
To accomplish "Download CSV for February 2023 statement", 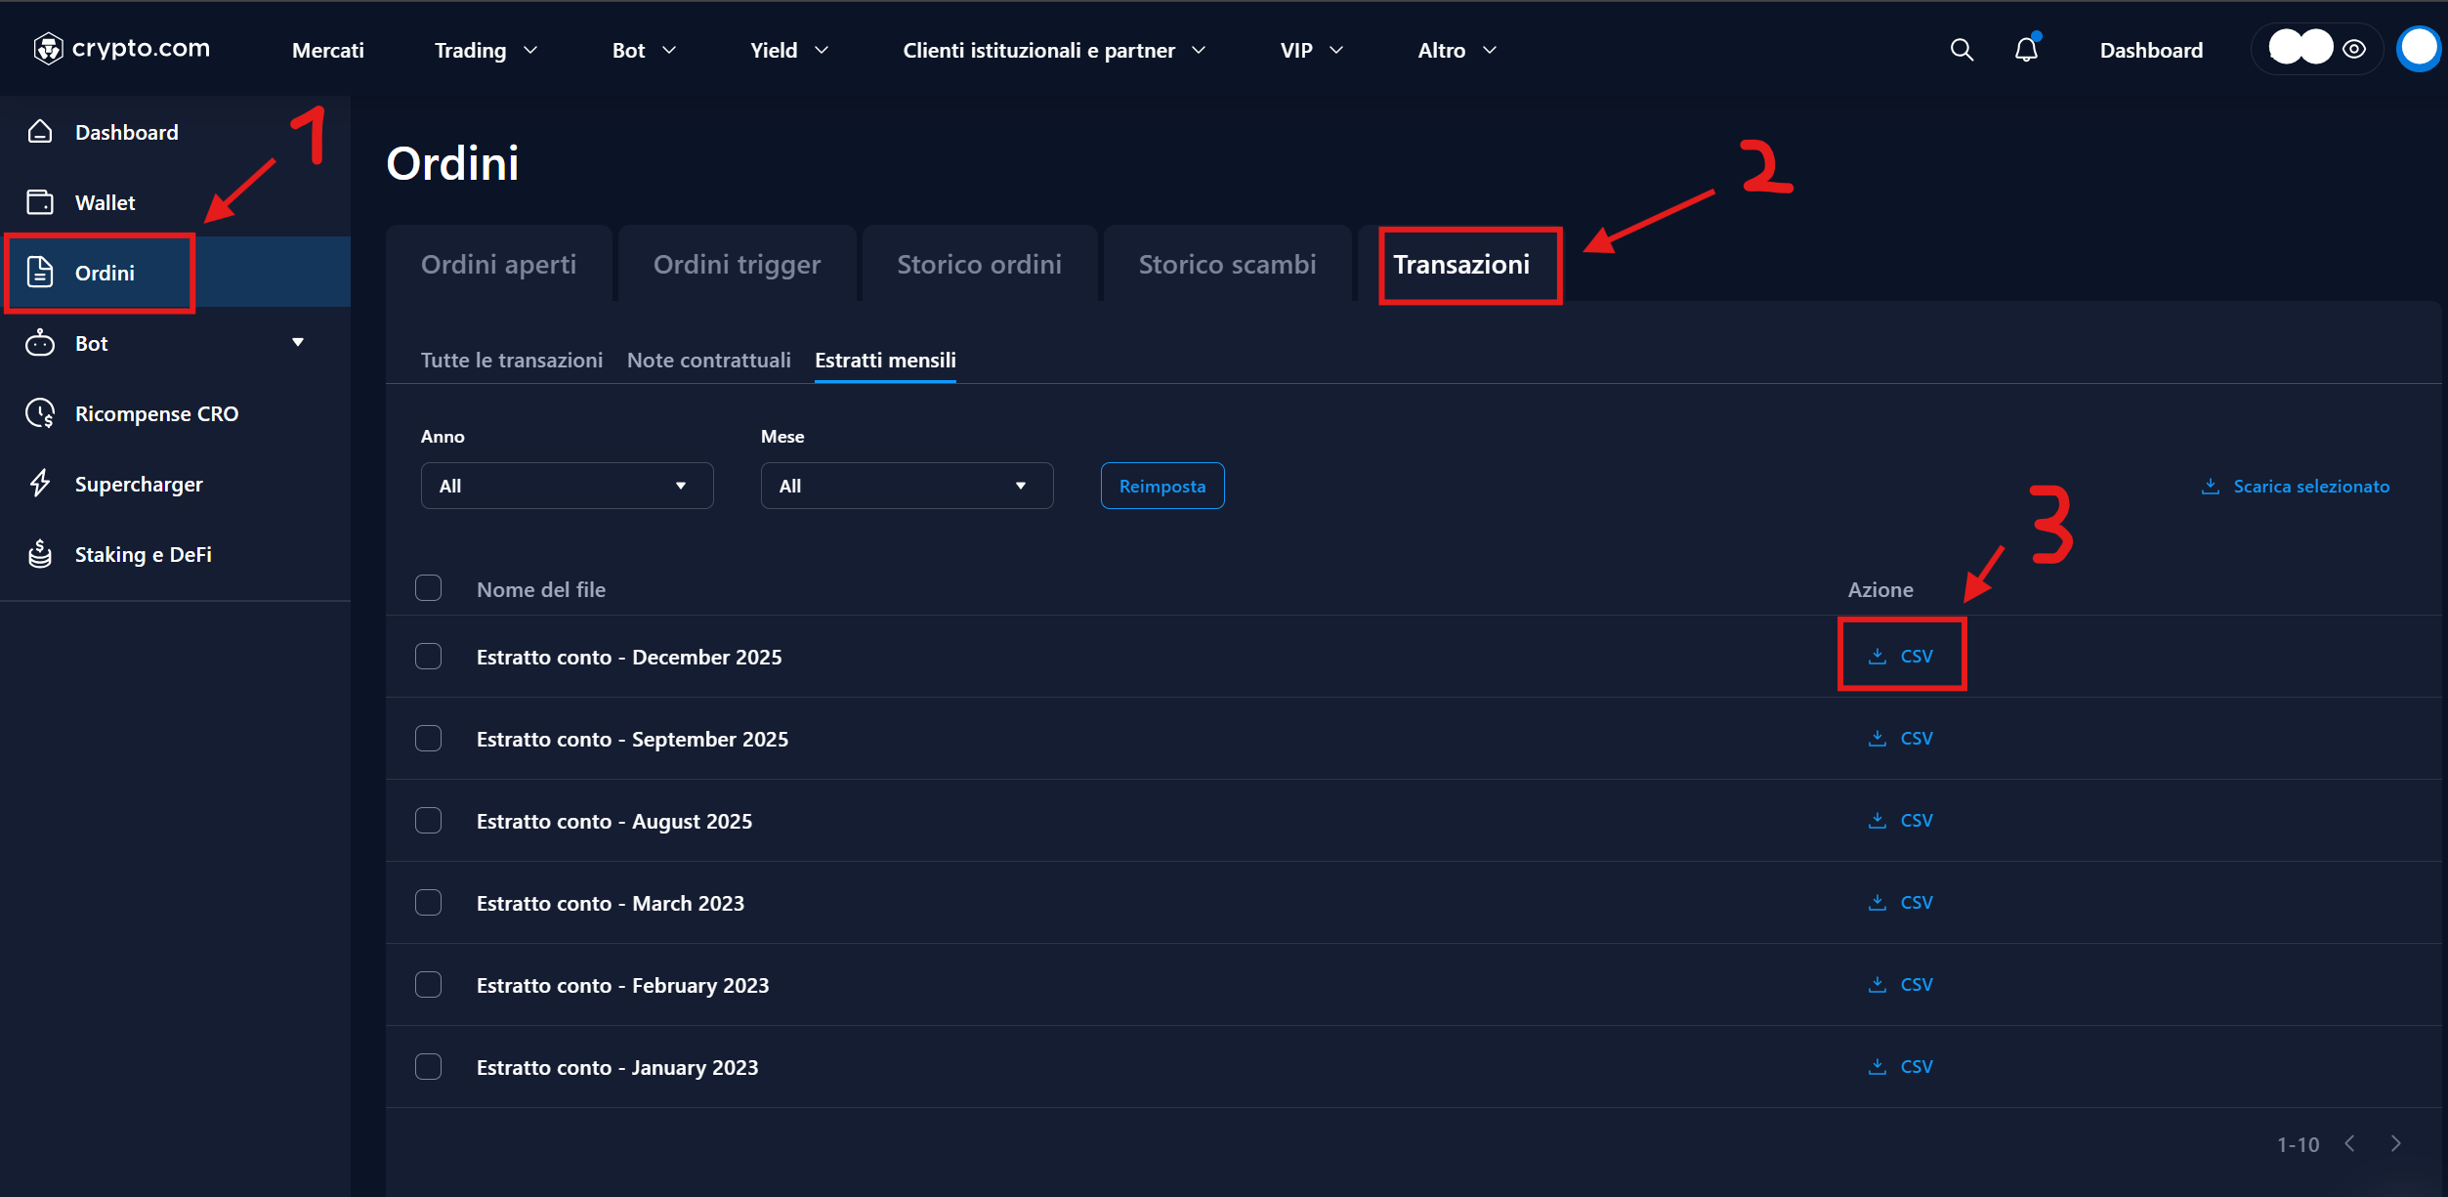I will pos(1900,984).
